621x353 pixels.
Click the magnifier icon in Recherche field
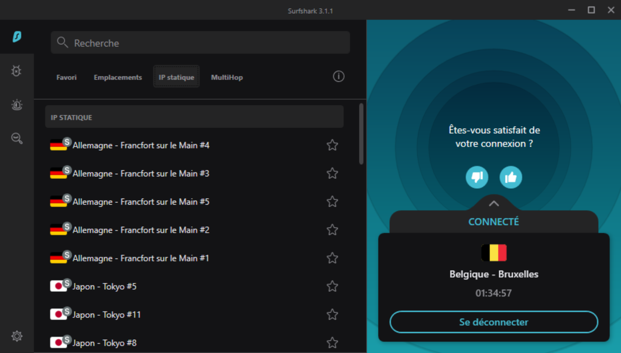click(x=63, y=43)
